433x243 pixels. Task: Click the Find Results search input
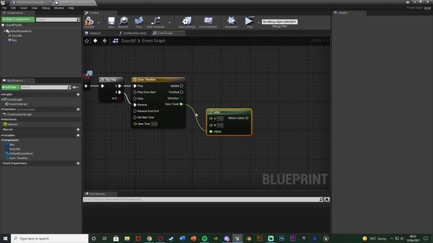(201, 199)
